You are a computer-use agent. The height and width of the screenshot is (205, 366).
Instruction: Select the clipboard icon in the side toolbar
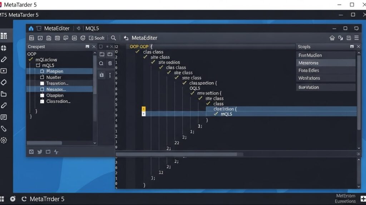(102, 75)
